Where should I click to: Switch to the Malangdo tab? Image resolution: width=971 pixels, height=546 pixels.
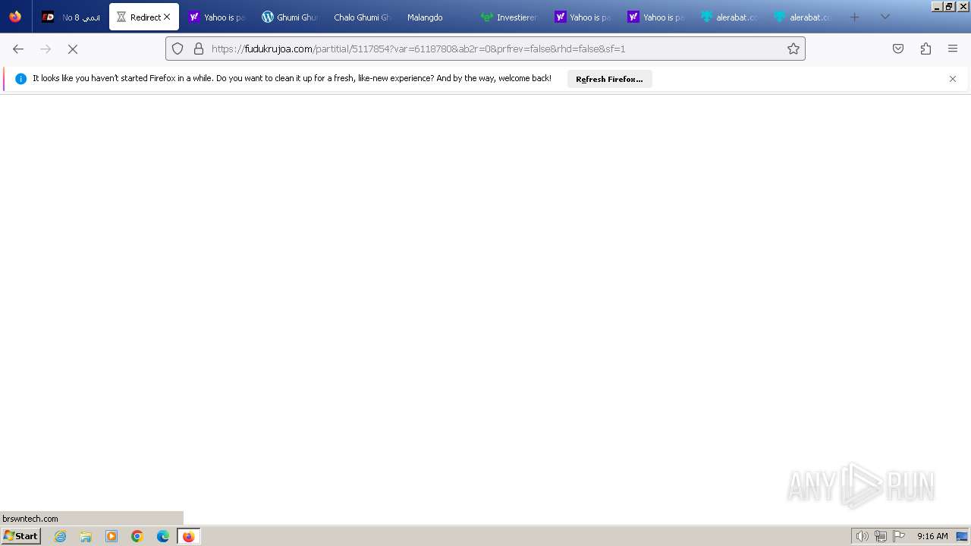(x=435, y=17)
